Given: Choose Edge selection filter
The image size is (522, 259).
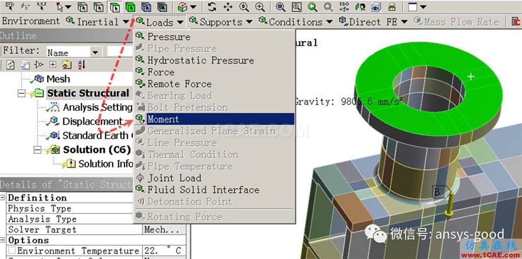Looking at the screenshot, I should pos(98,7).
